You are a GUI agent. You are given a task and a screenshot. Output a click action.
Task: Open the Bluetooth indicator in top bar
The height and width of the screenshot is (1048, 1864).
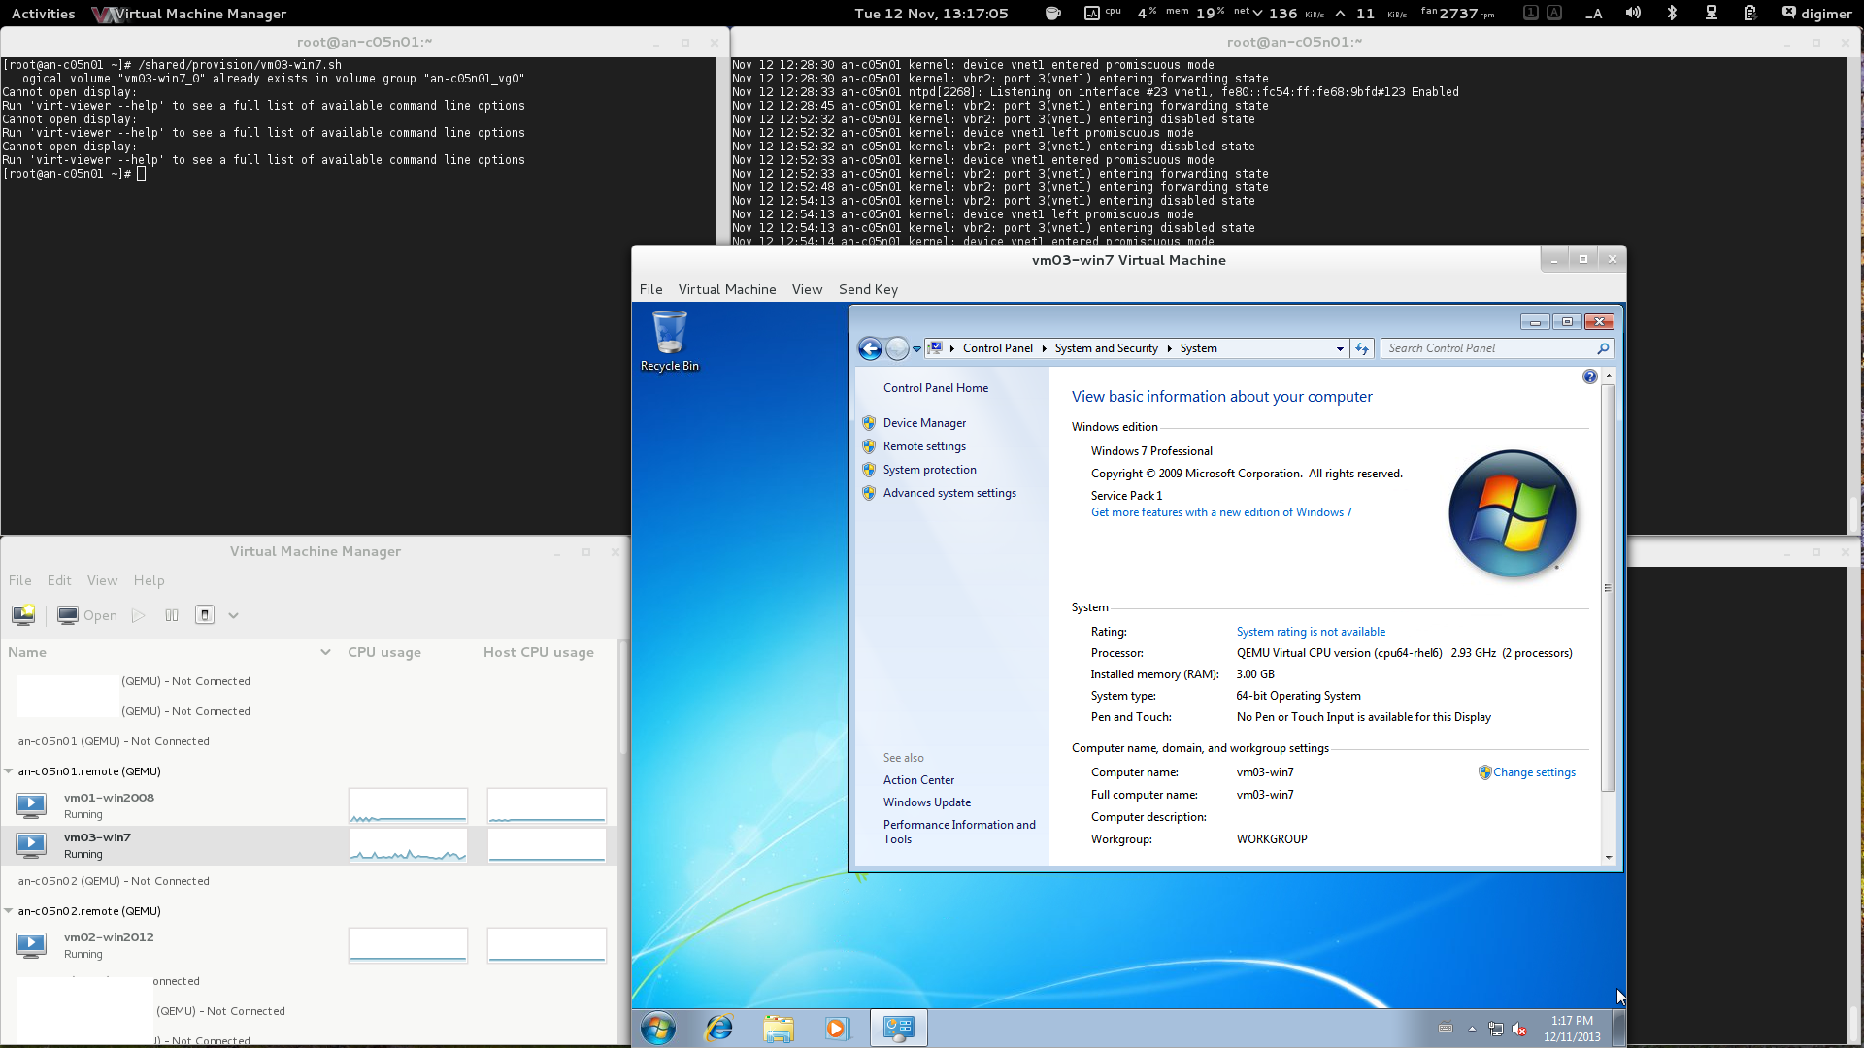click(x=1672, y=13)
